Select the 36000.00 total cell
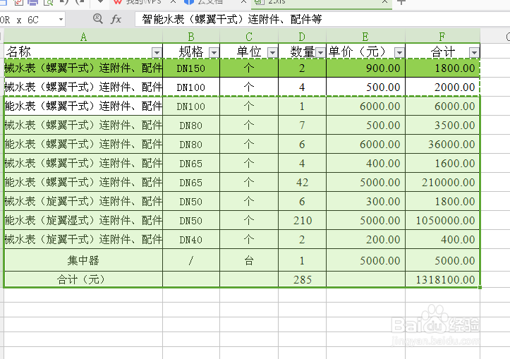This screenshot has width=510, height=359. coord(442,144)
